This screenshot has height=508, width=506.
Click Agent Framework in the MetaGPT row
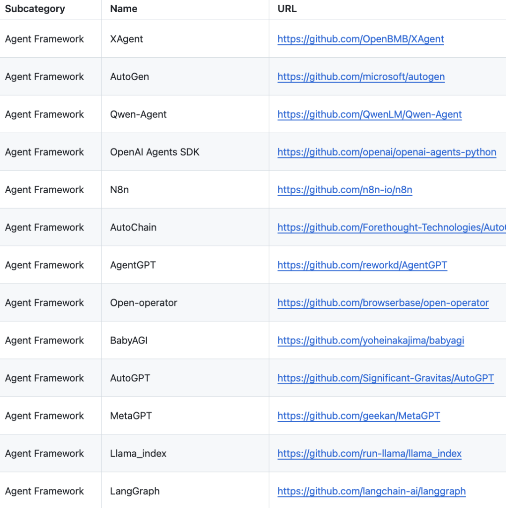(45, 416)
